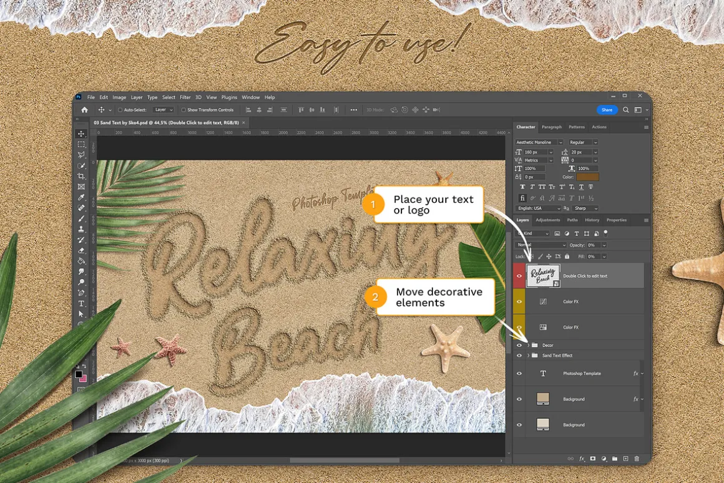724x483 pixels.
Task: Toggle the layer filter on/off switch
Action: [606, 233]
